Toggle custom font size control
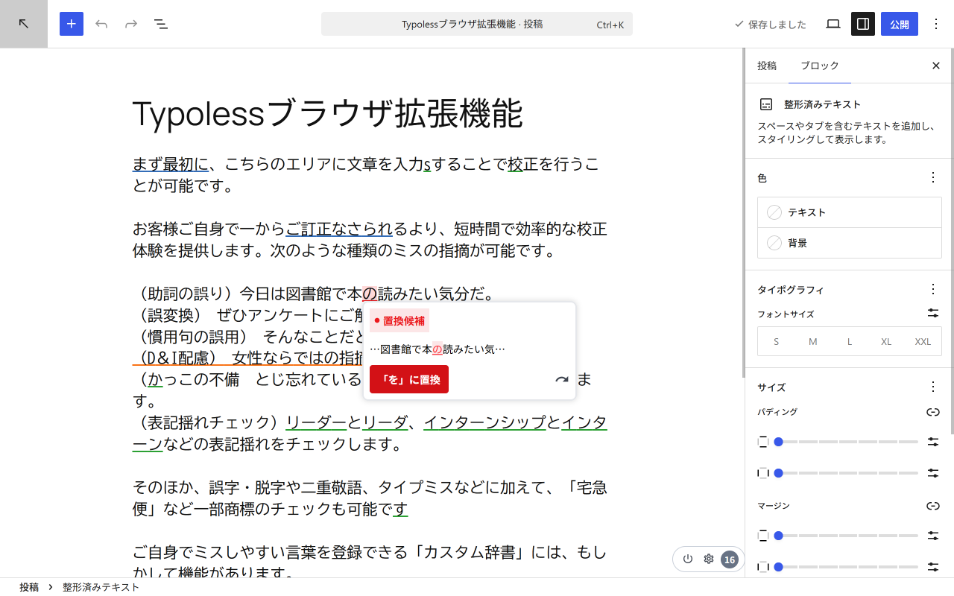The height and width of the screenshot is (596, 954). point(933,313)
